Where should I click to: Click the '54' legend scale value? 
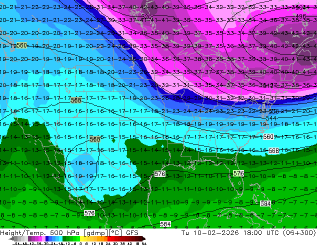click(144, 243)
